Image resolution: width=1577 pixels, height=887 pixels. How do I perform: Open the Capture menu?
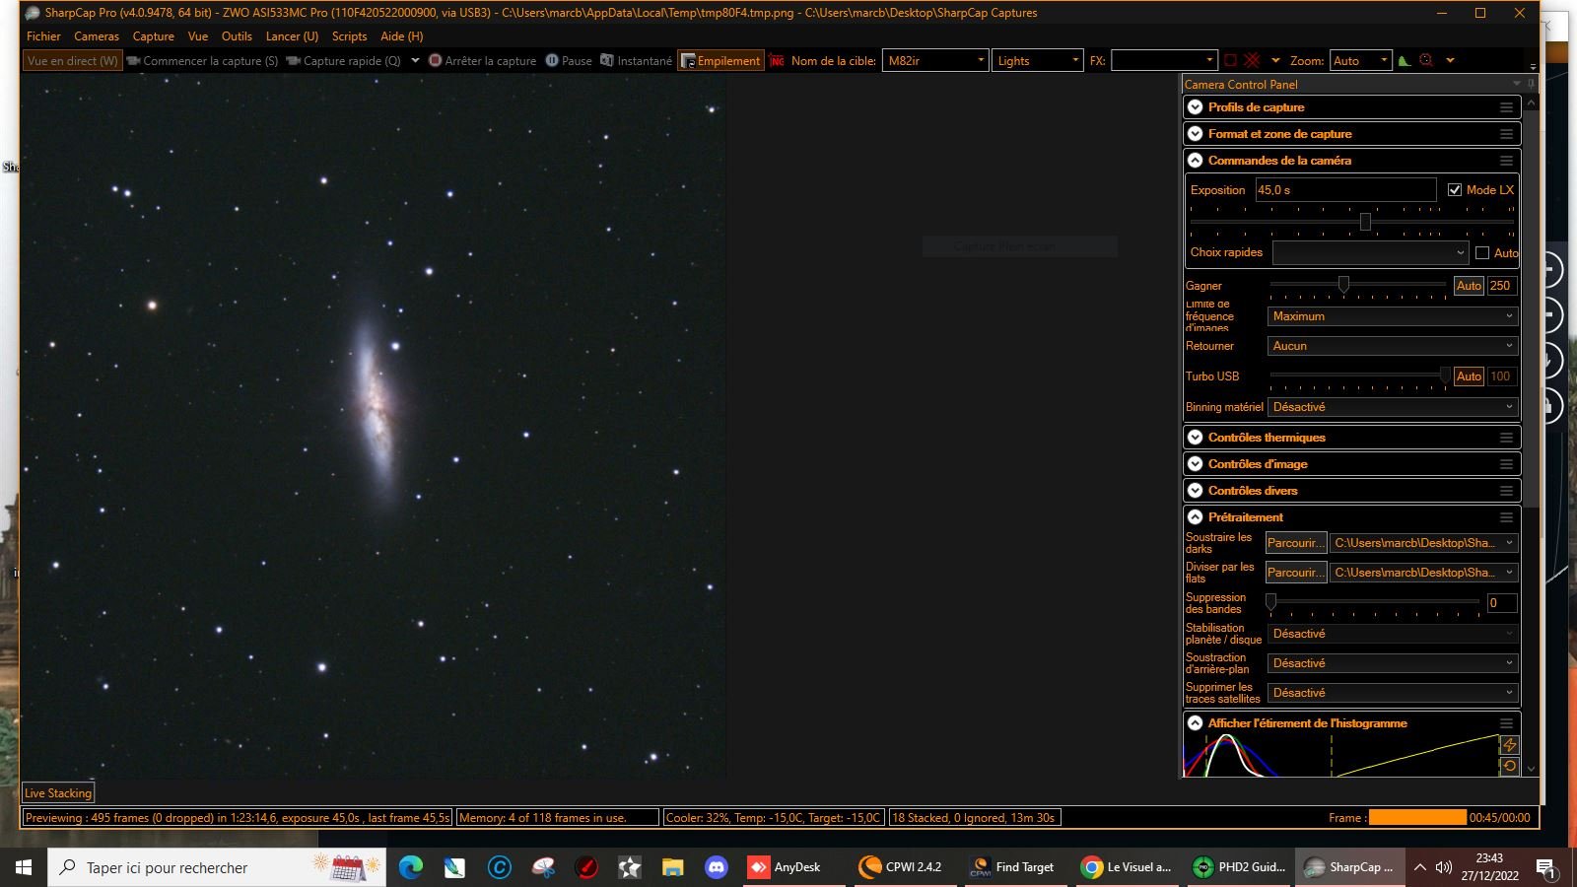[x=154, y=36]
